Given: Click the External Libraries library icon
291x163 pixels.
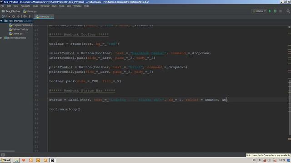Looking at the screenshot, I should (6, 38).
